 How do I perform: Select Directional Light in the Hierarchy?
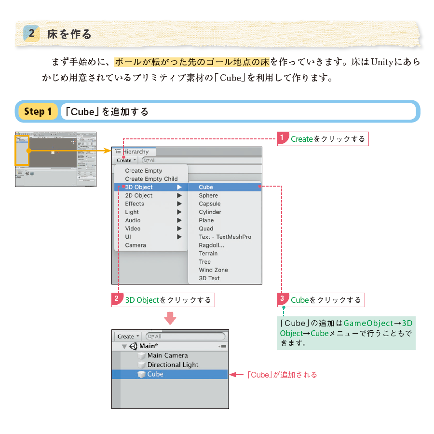pyautogui.click(x=170, y=365)
